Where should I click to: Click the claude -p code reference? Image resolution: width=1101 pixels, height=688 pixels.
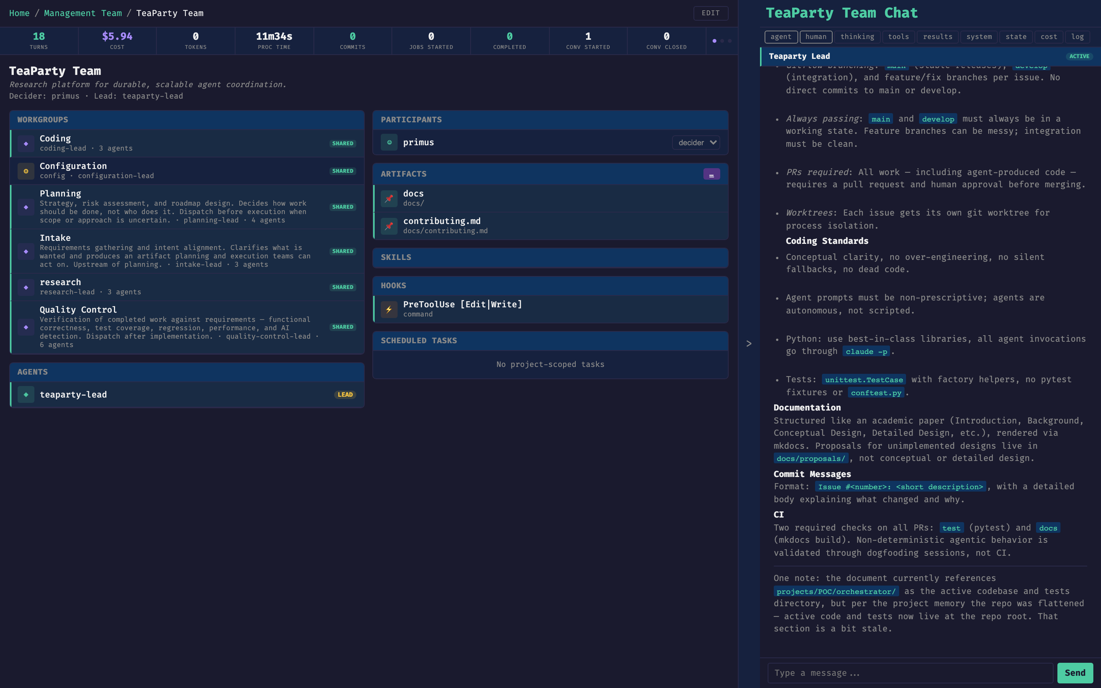(x=866, y=352)
